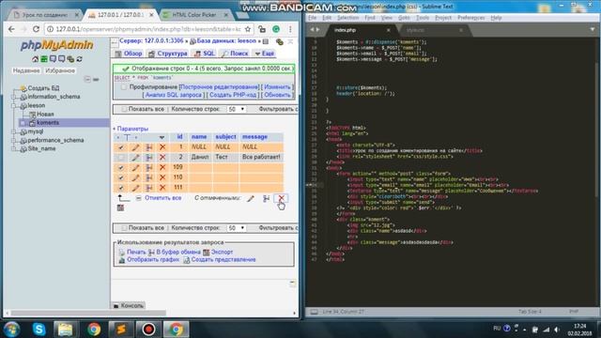This screenshot has height=338, width=601.
Task: Switch to 'HTML Color Picker' Chrome tab
Action: click(194, 15)
